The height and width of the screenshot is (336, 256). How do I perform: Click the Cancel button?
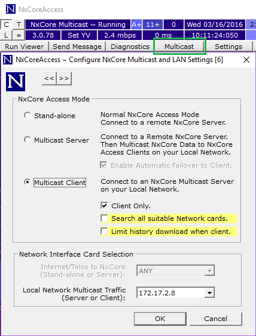point(215,319)
